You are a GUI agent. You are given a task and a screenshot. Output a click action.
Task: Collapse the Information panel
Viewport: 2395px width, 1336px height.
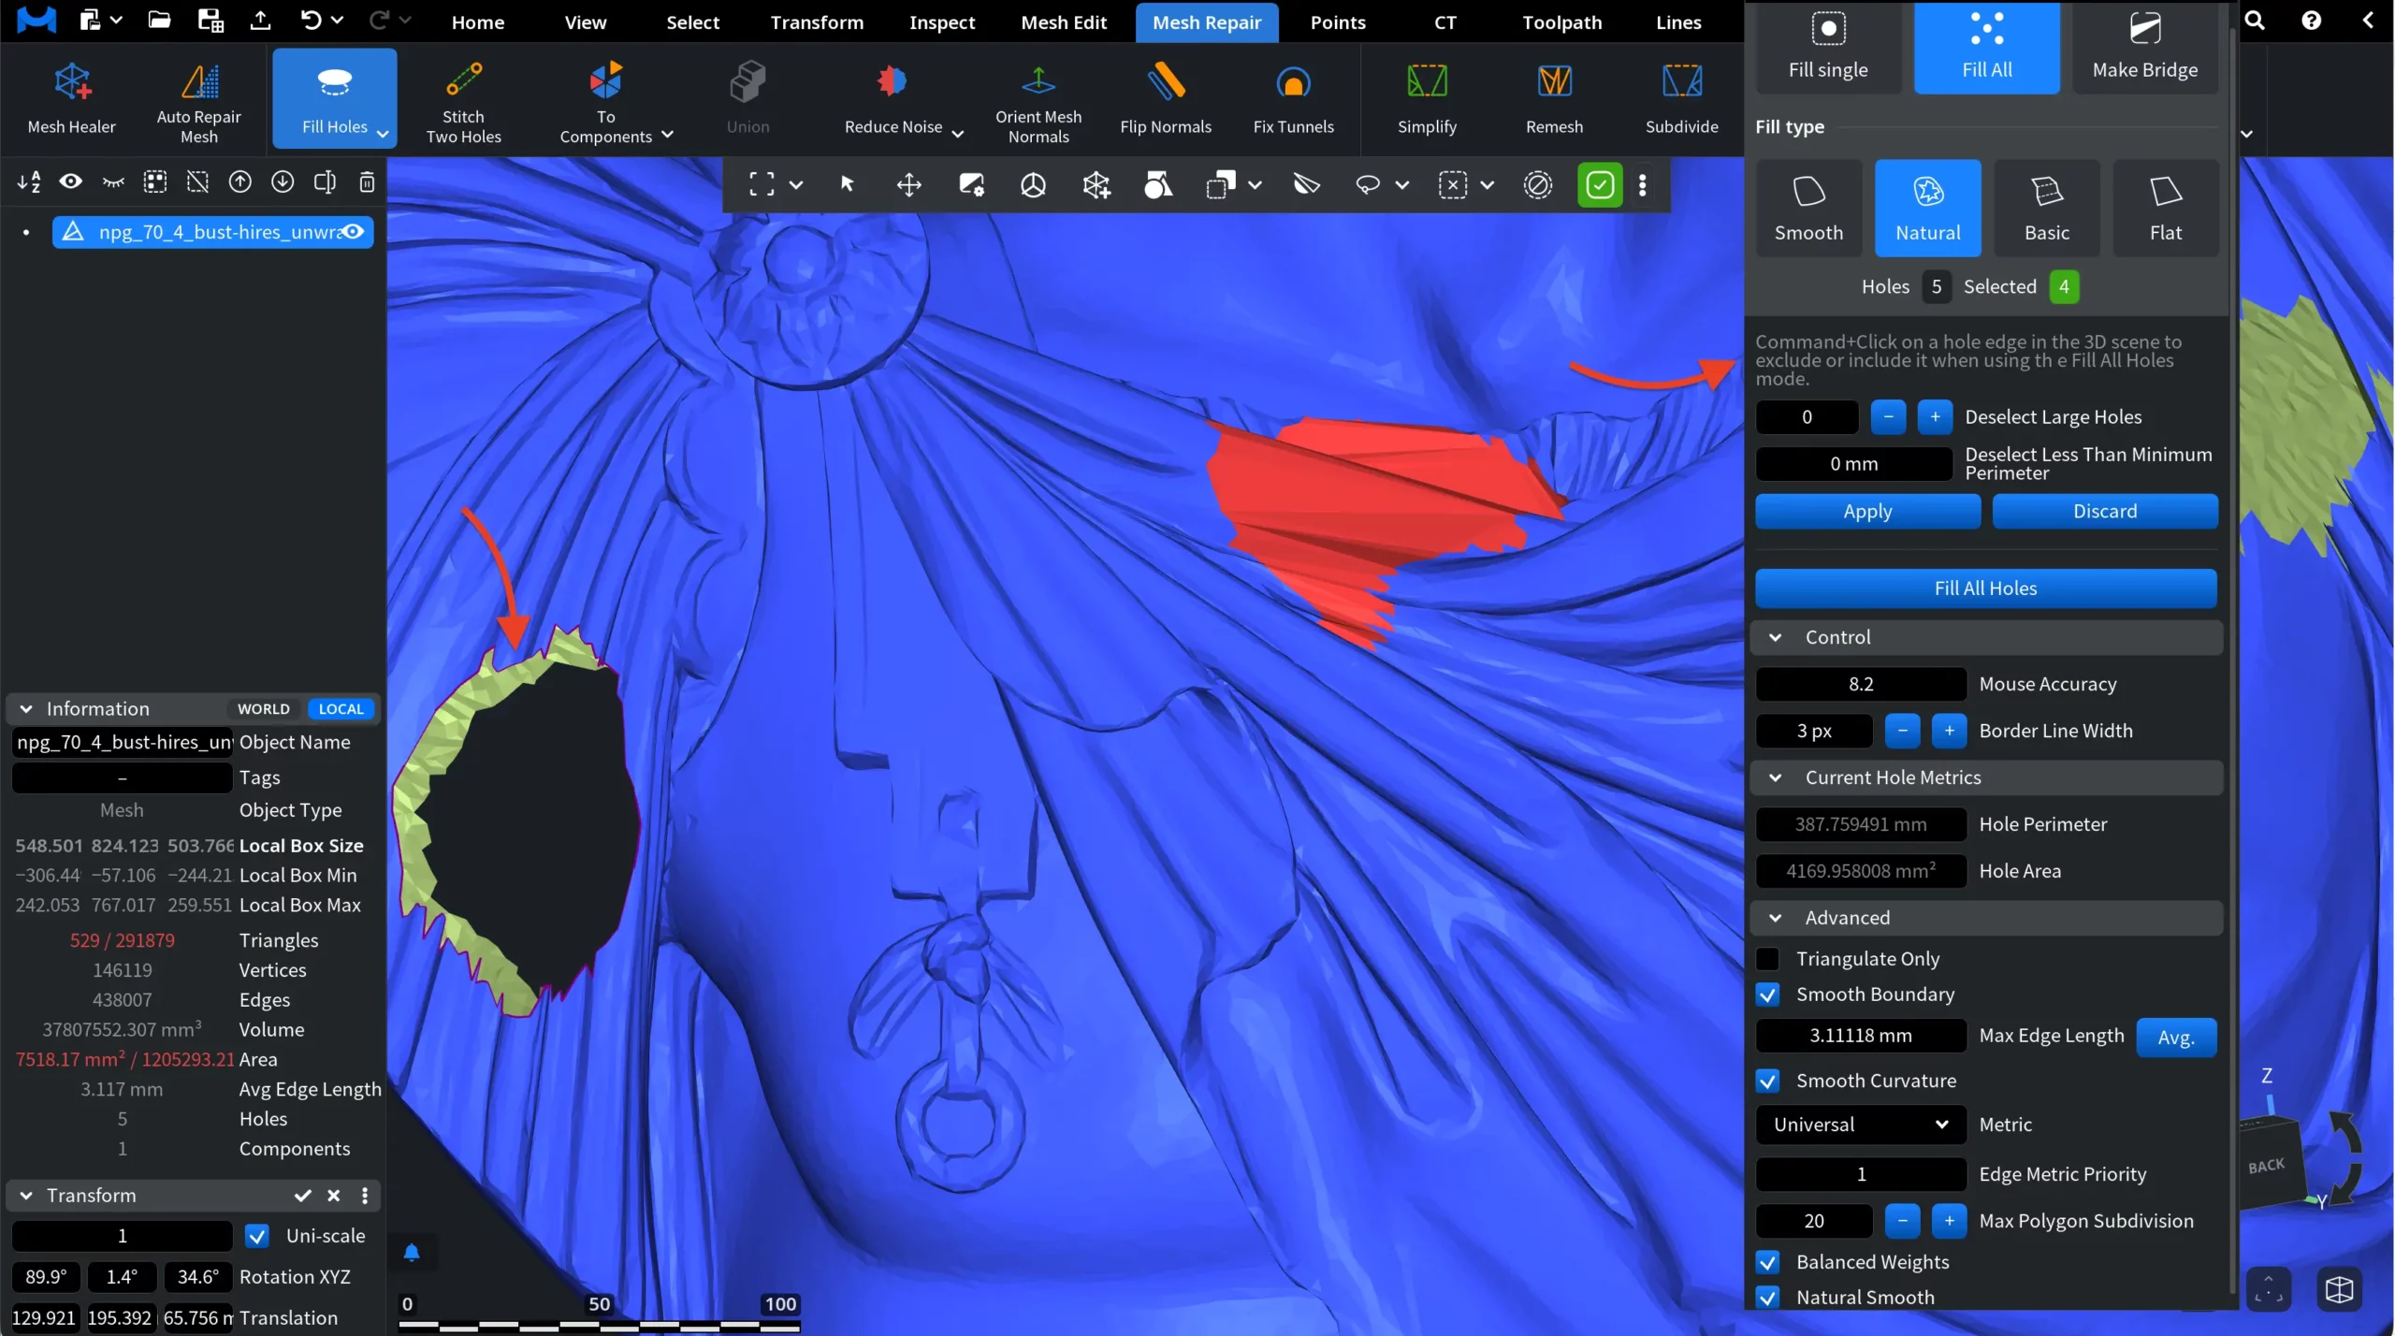coord(26,709)
